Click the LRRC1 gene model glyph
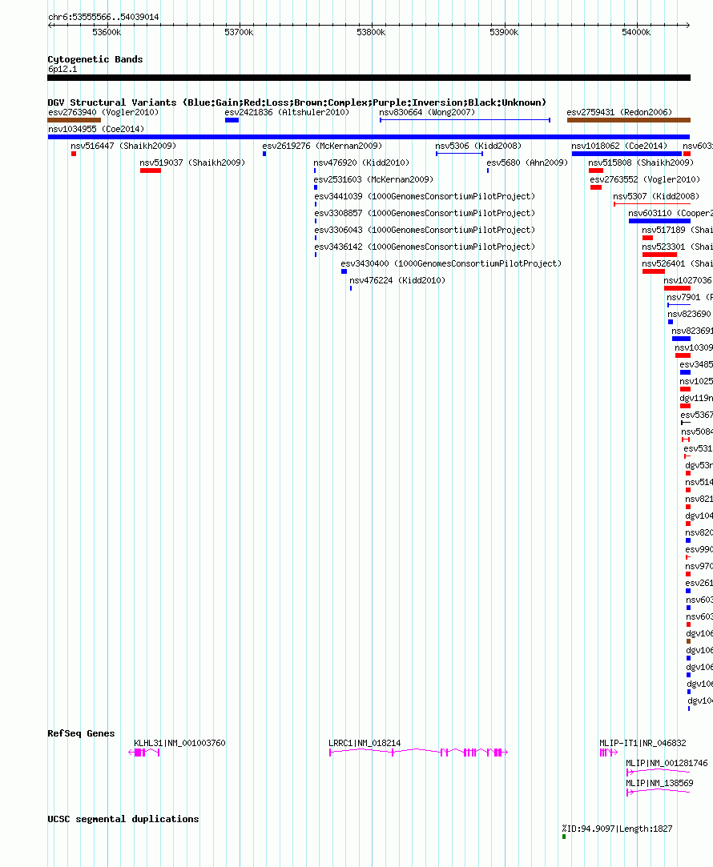The image size is (713, 867). [418, 753]
